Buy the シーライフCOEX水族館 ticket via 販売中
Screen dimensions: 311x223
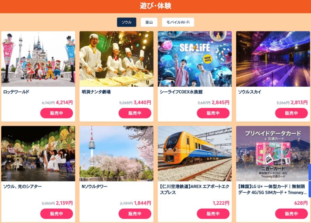pyautogui.click(x=213, y=113)
